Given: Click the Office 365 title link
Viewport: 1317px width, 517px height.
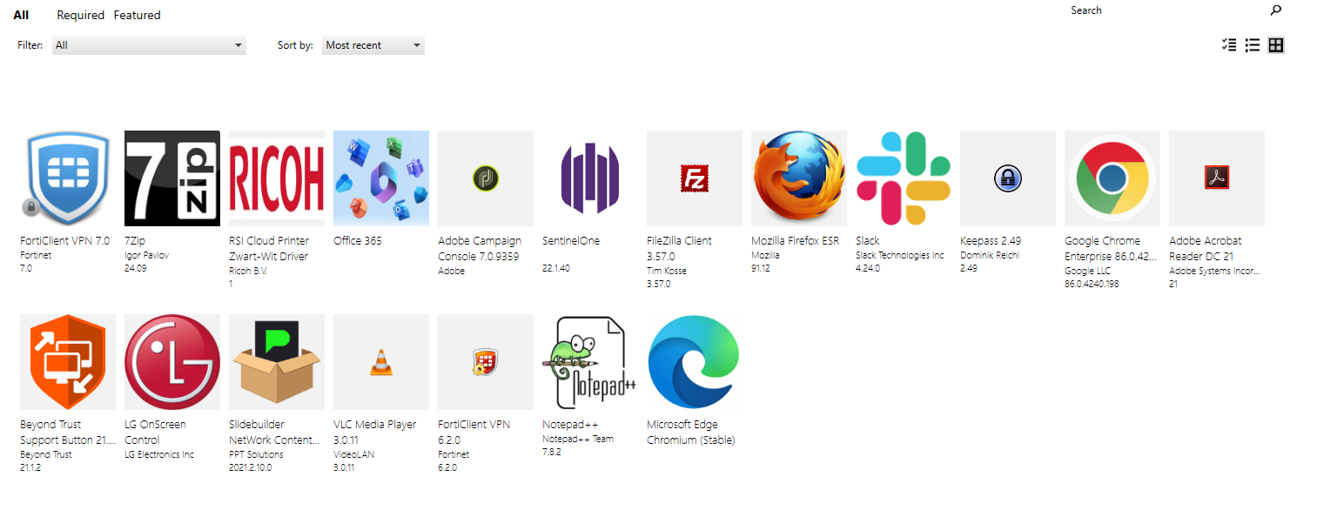Looking at the screenshot, I should [x=358, y=241].
